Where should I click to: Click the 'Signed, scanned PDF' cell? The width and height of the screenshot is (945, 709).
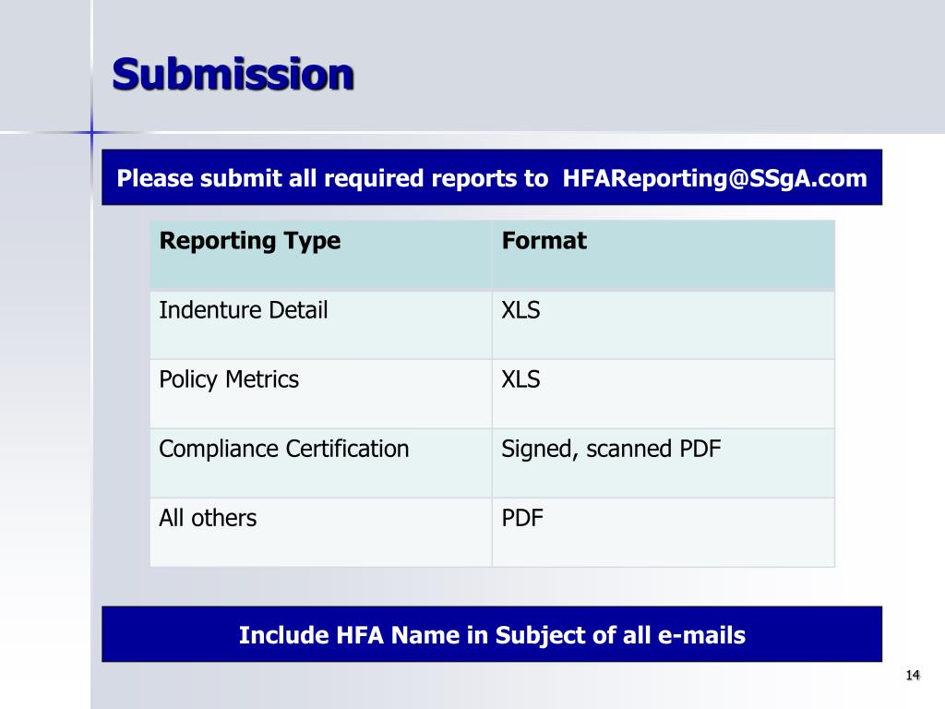663,463
